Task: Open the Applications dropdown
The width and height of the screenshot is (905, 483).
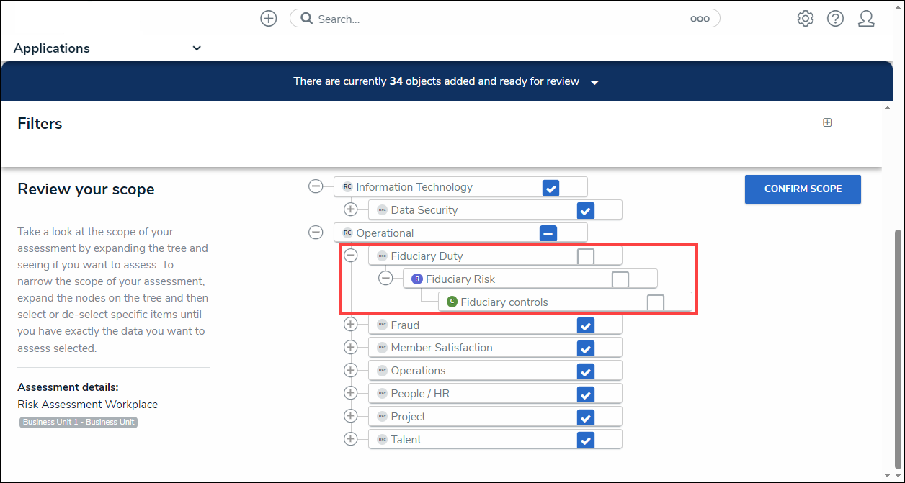Action: coord(107,48)
